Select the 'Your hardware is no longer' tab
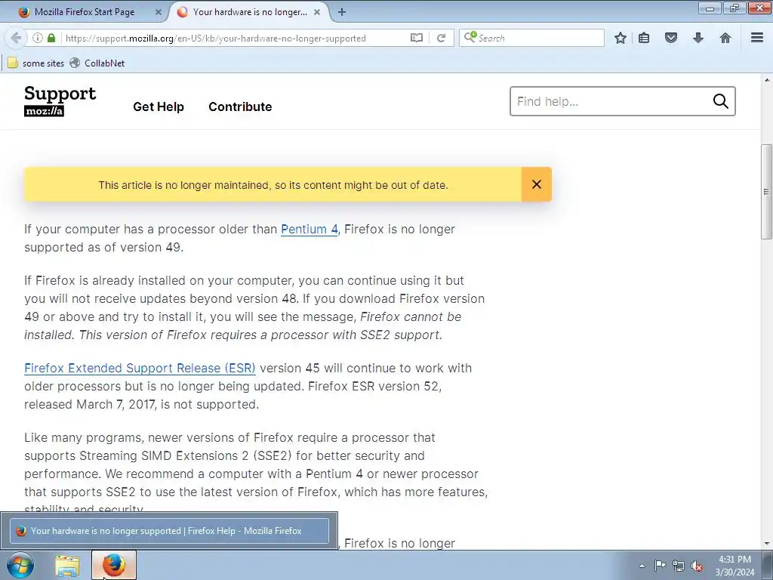This screenshot has width=773, height=580. point(249,12)
